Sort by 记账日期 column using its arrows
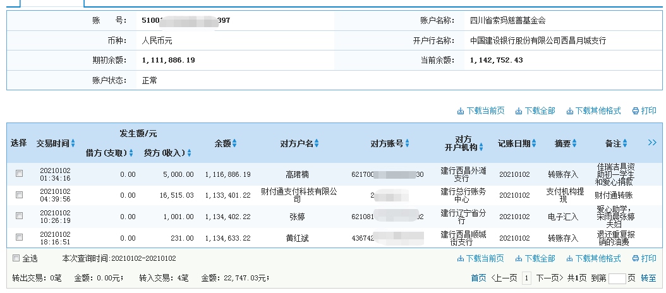The width and height of the screenshot is (666, 293). click(x=534, y=143)
